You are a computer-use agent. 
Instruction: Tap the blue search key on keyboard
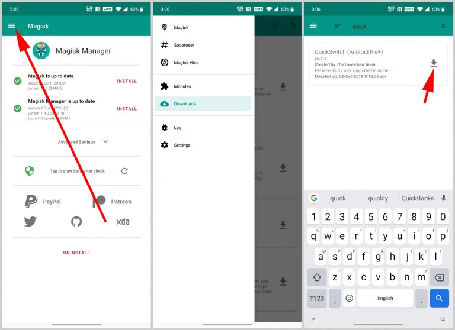(439, 298)
